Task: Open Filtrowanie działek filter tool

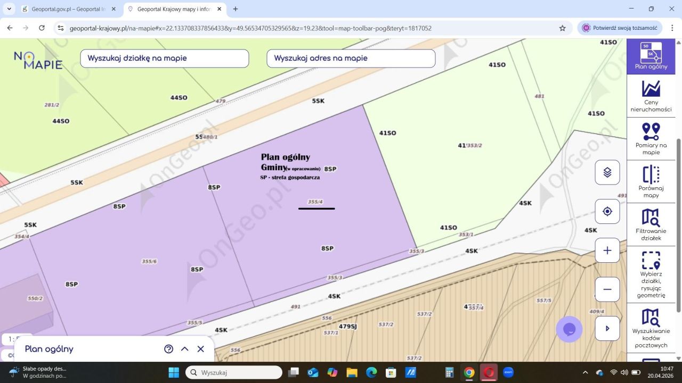Action: pos(651,224)
